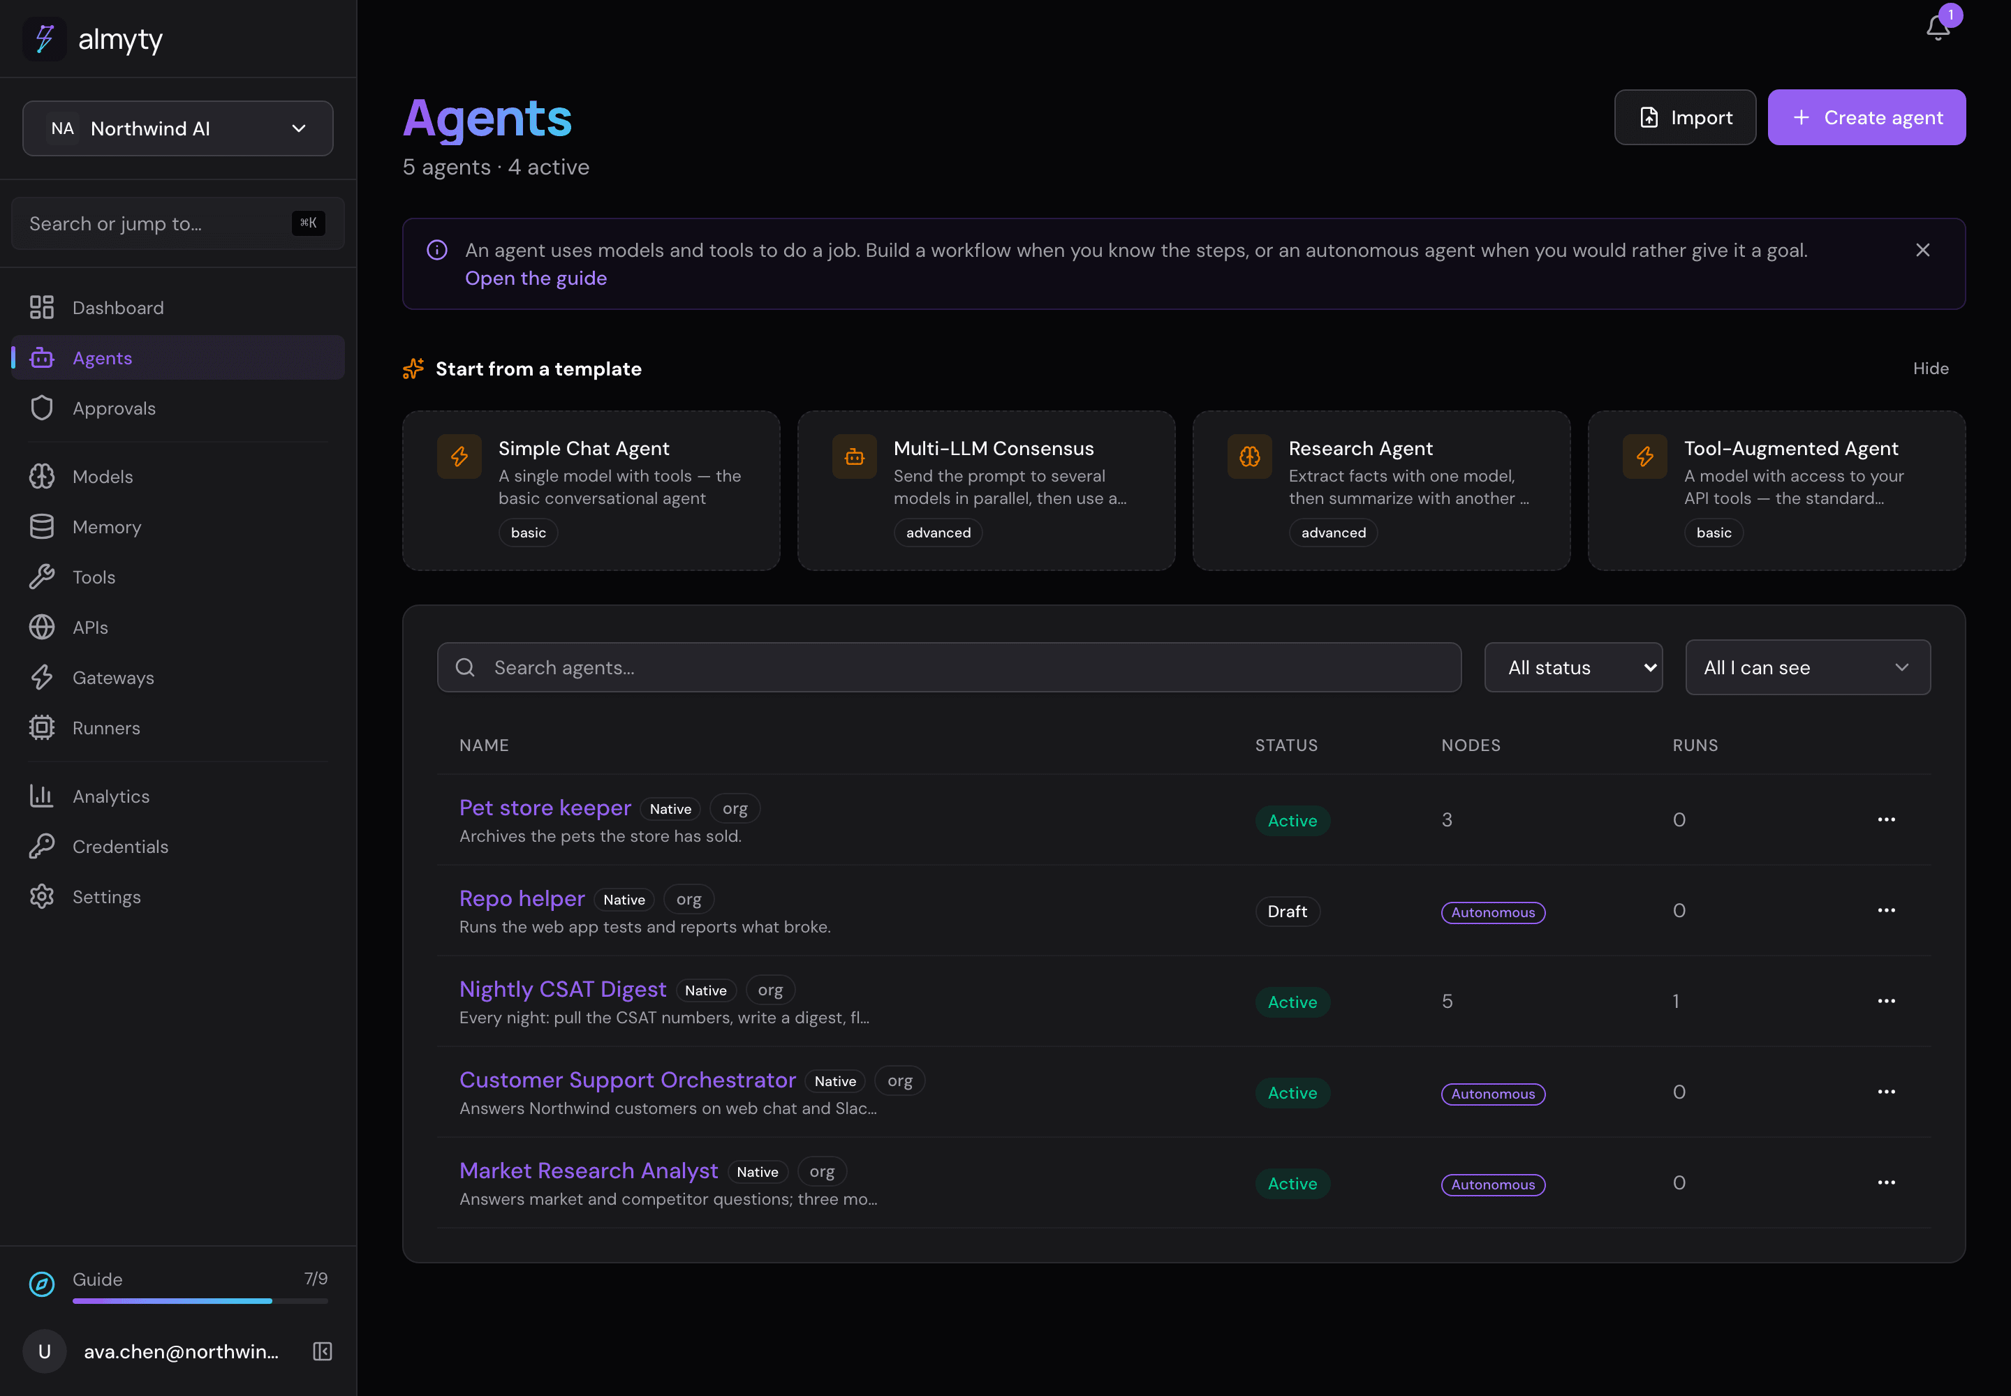Image resolution: width=2011 pixels, height=1396 pixels.
Task: Open actions menu for Pet store keeper
Action: tap(1886, 819)
